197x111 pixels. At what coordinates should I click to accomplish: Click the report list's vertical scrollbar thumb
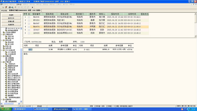[195, 19]
